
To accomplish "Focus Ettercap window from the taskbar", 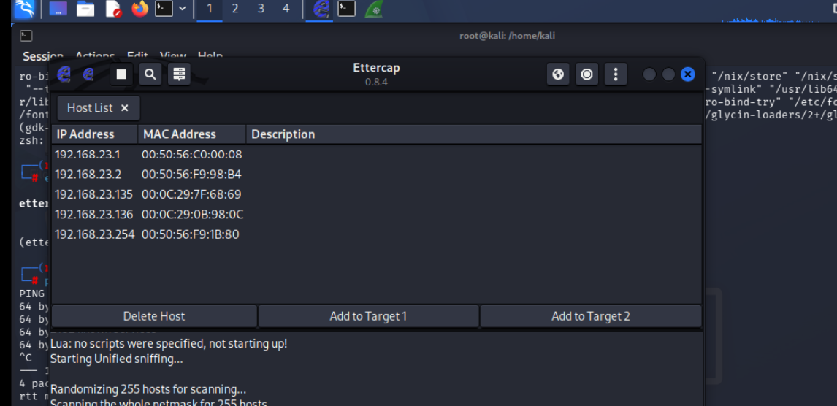I will 320,9.
